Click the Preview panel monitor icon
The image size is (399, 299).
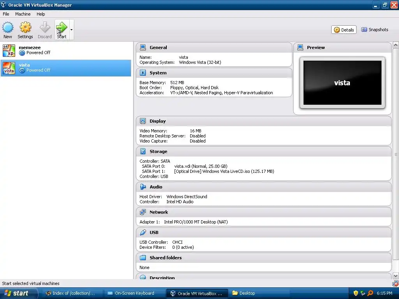click(x=300, y=47)
